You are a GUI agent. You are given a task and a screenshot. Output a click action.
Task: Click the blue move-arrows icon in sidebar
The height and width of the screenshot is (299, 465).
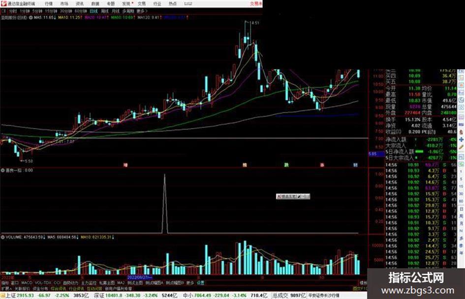pos(461,139)
